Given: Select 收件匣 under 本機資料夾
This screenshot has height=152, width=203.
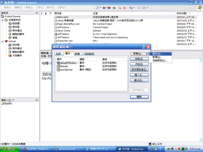Looking at the screenshot, I should point(16,24).
